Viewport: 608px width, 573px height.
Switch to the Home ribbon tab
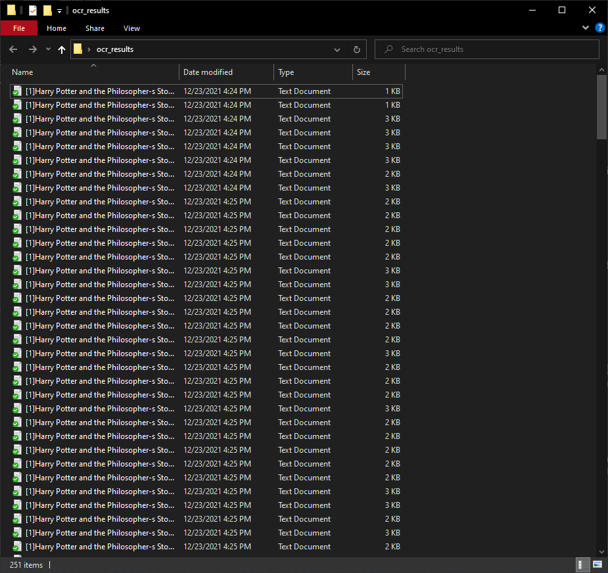(x=57, y=28)
